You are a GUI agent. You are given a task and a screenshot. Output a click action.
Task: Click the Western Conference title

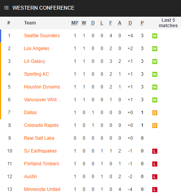[44, 8]
